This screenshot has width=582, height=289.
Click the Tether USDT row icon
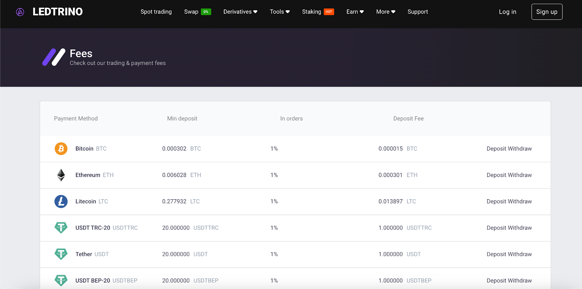(61, 254)
